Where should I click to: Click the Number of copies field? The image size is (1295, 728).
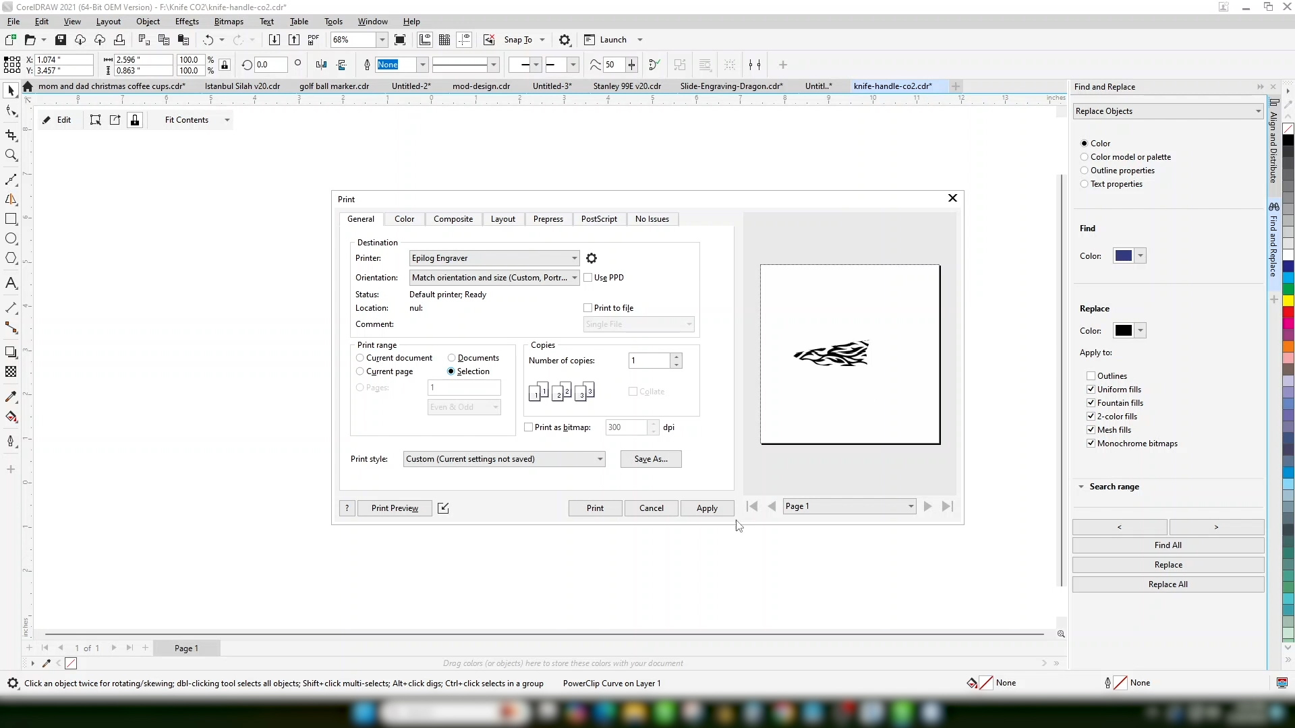point(650,361)
